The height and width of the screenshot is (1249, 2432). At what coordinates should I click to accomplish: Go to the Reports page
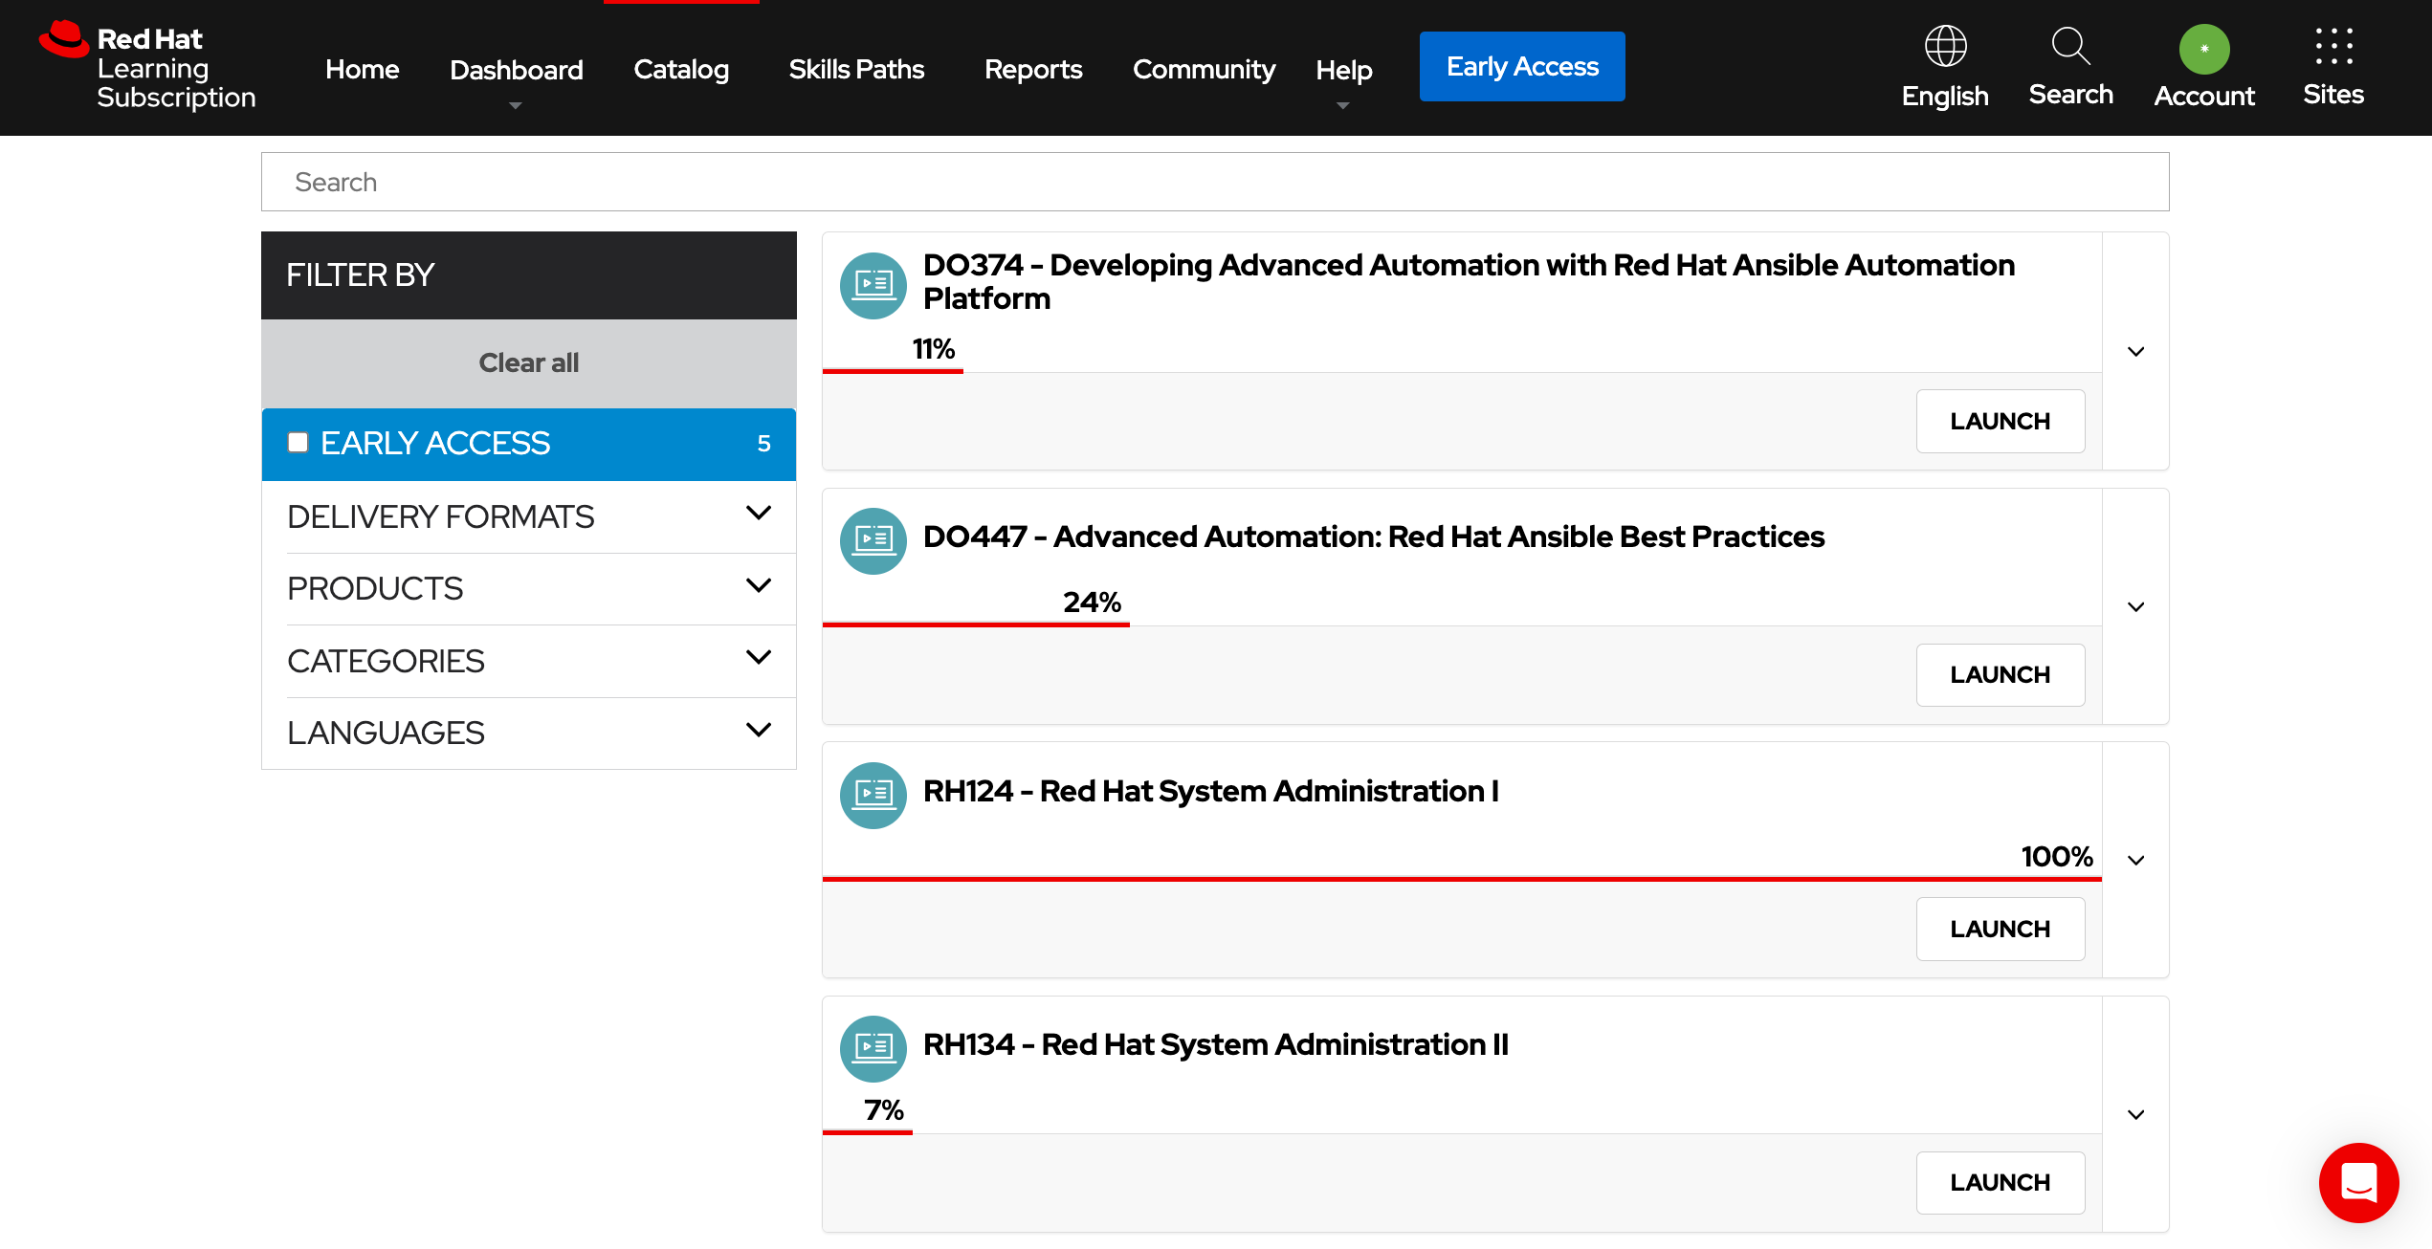[x=1032, y=69]
